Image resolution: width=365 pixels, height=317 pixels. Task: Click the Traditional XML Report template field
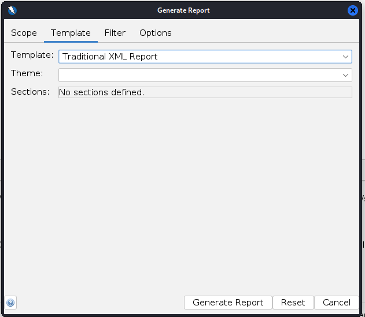point(197,57)
